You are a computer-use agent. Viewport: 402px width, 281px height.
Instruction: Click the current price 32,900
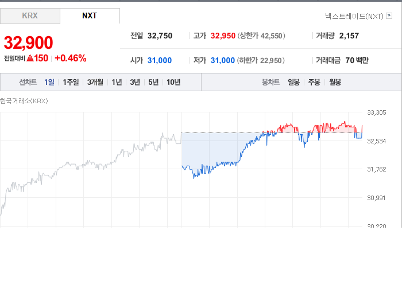coord(29,42)
